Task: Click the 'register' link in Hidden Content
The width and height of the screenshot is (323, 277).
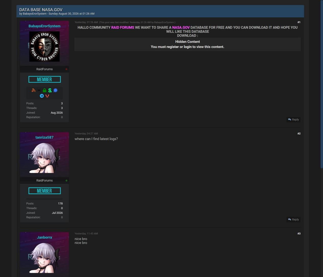Action: pyautogui.click(x=173, y=47)
